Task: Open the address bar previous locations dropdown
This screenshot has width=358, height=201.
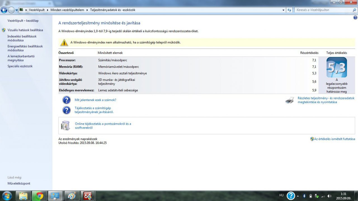Action: click(284, 10)
